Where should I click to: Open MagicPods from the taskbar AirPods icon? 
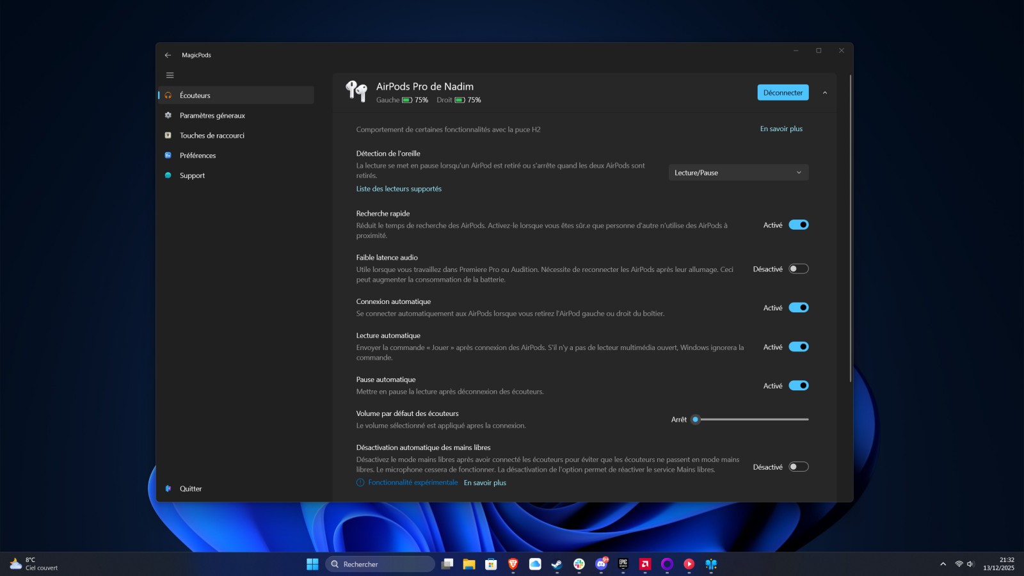click(x=711, y=564)
